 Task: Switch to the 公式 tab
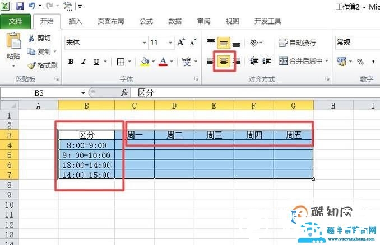coord(146,21)
